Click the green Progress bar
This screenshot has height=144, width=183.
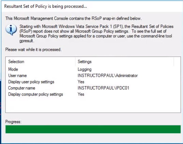(93, 129)
